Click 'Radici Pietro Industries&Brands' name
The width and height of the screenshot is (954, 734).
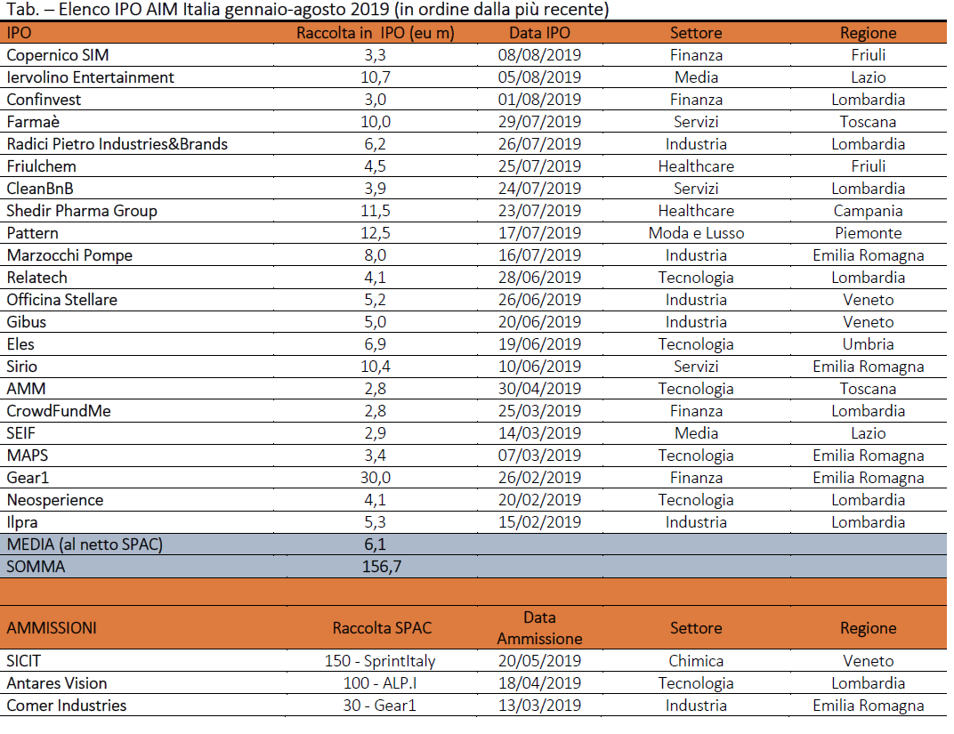pos(117,144)
